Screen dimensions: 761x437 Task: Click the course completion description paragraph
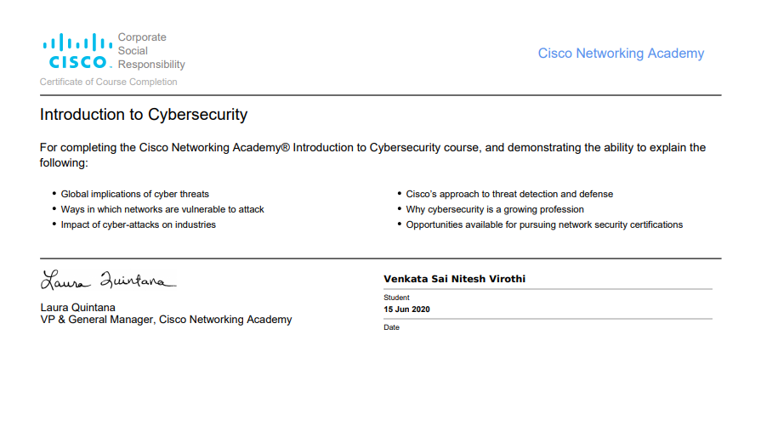click(x=372, y=155)
